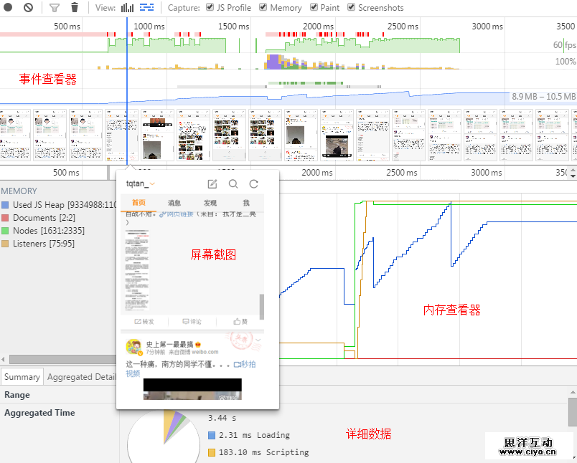
Task: Open the filter icon in the toolbar
Action: (x=53, y=7)
